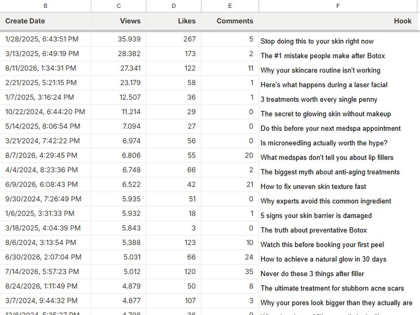Select date cell 3/21/2024, 7:42:22 PM
The height and width of the screenshot is (315, 420).
[x=45, y=141]
